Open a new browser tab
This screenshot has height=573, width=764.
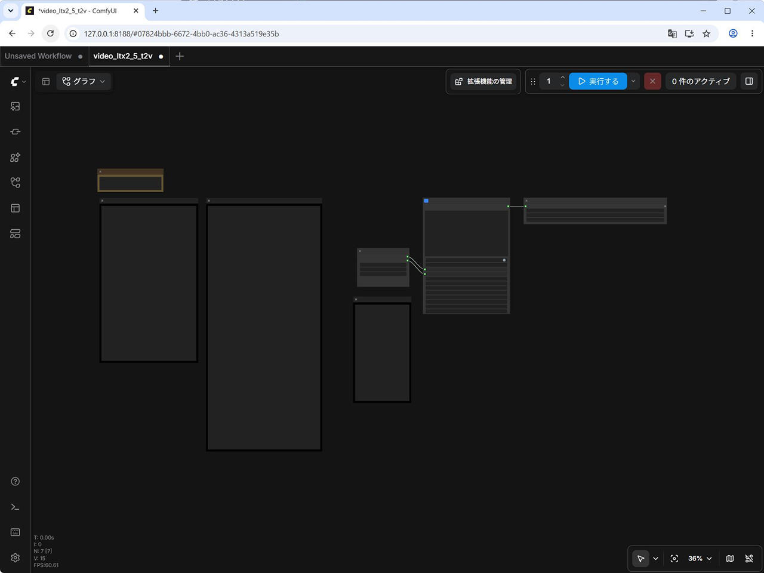(x=156, y=11)
